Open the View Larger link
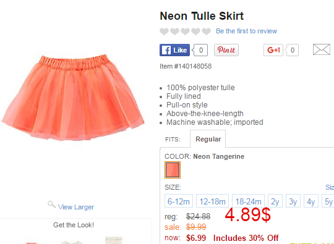334x244 pixels. pos(76,207)
